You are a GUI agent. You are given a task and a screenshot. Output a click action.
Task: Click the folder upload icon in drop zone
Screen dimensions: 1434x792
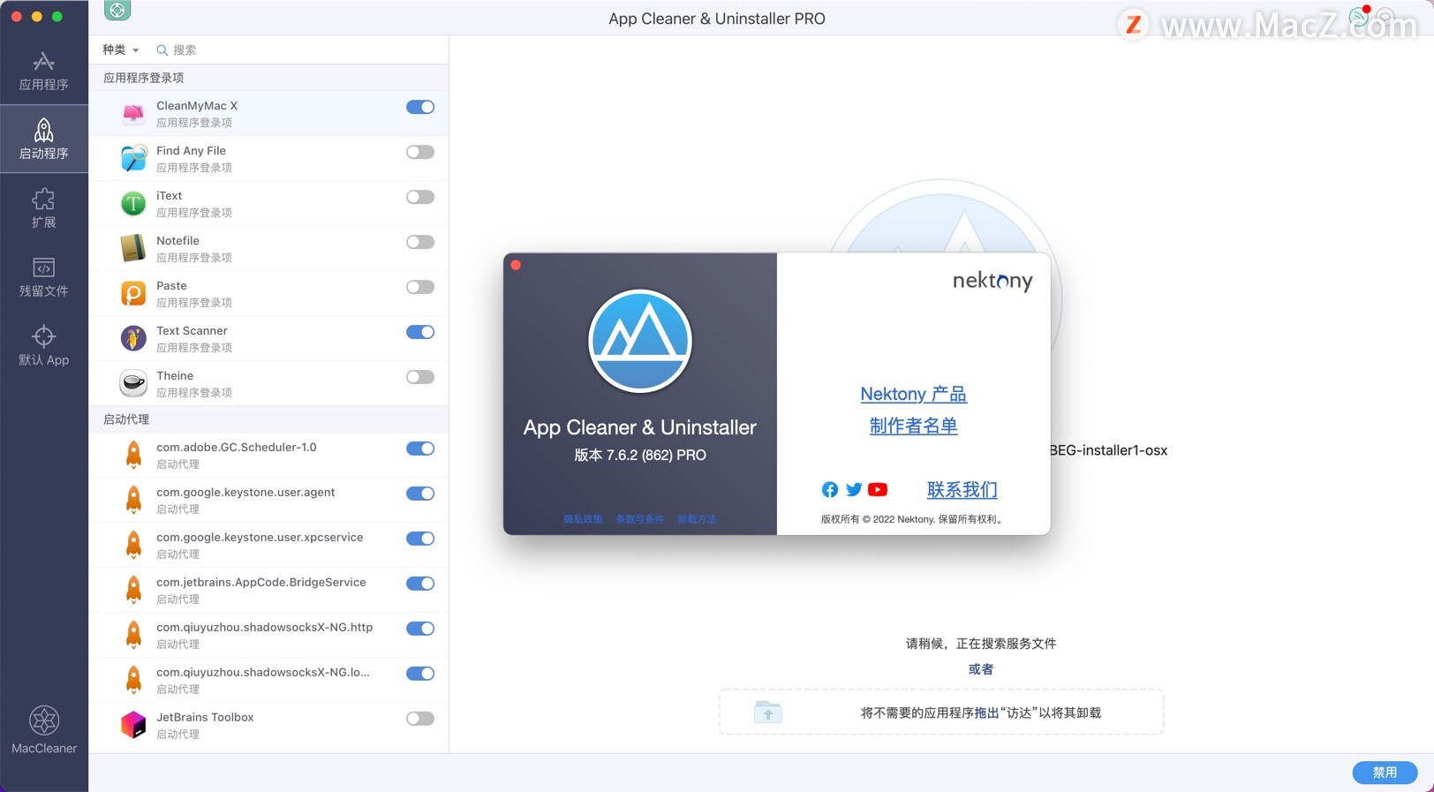click(x=768, y=712)
